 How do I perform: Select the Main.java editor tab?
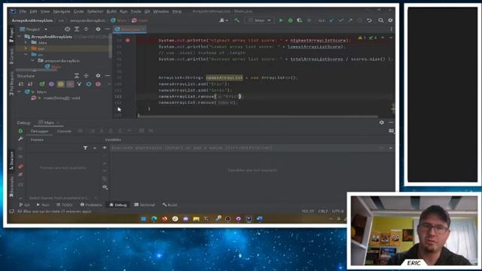tap(130, 29)
